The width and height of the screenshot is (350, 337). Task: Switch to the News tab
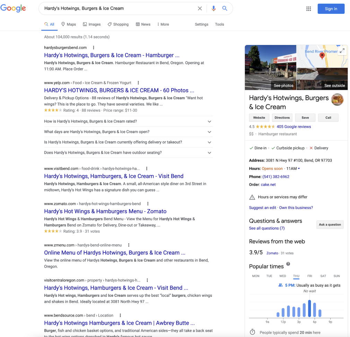tap(143, 24)
